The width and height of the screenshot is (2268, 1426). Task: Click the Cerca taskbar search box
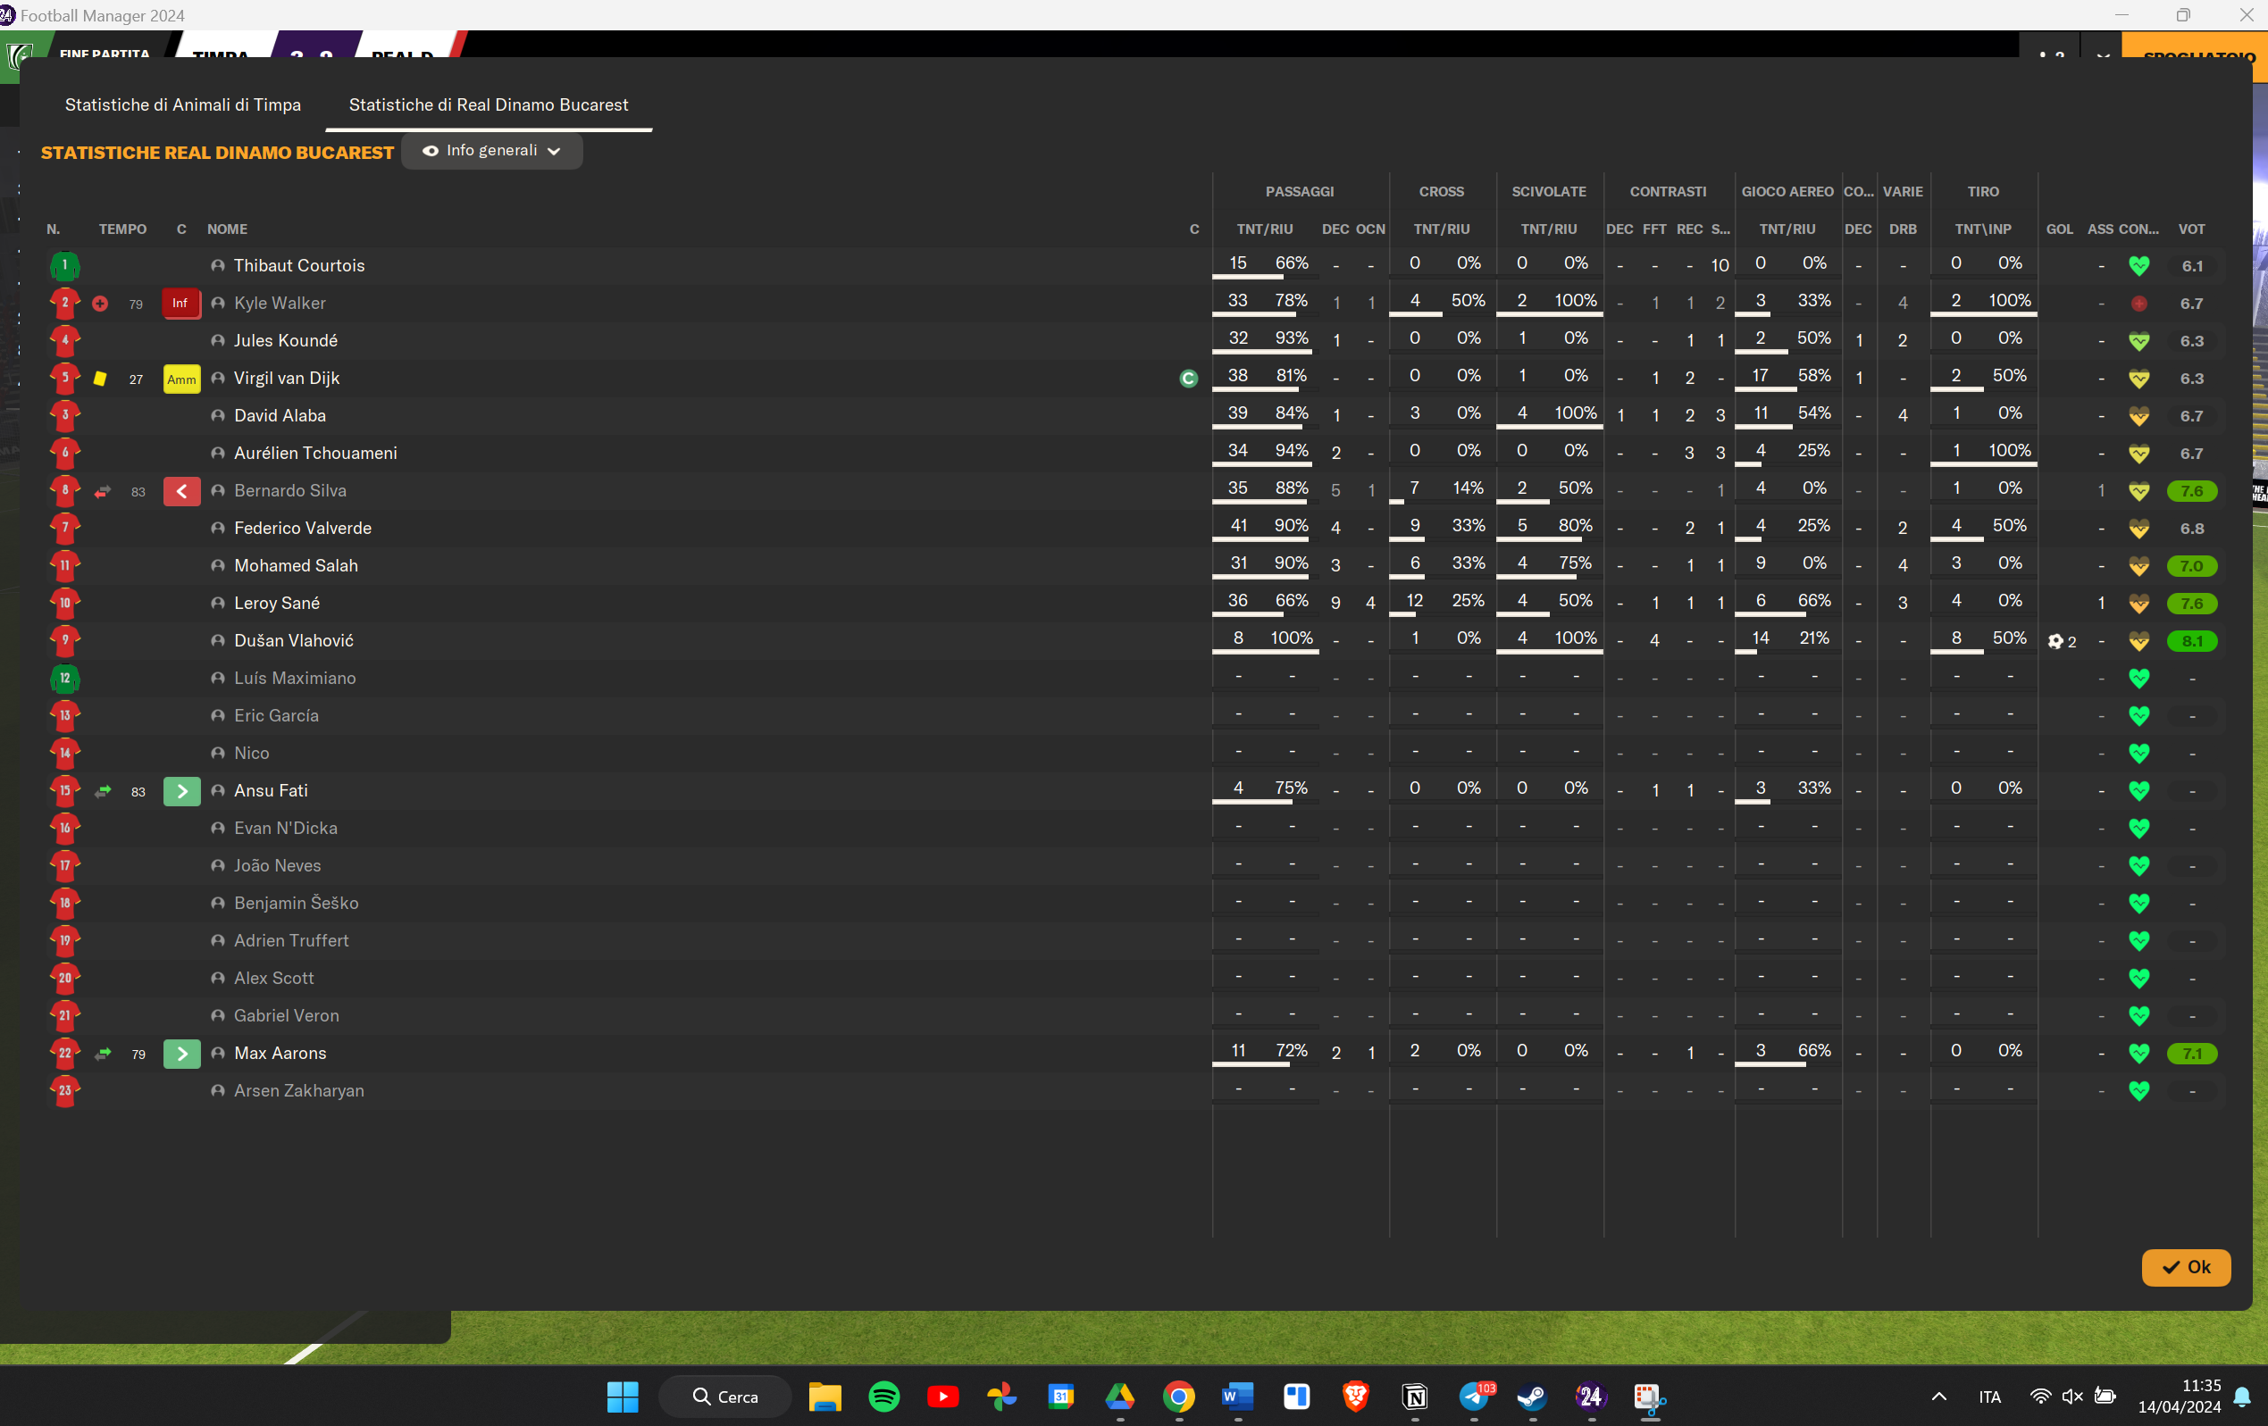pyautogui.click(x=725, y=1396)
